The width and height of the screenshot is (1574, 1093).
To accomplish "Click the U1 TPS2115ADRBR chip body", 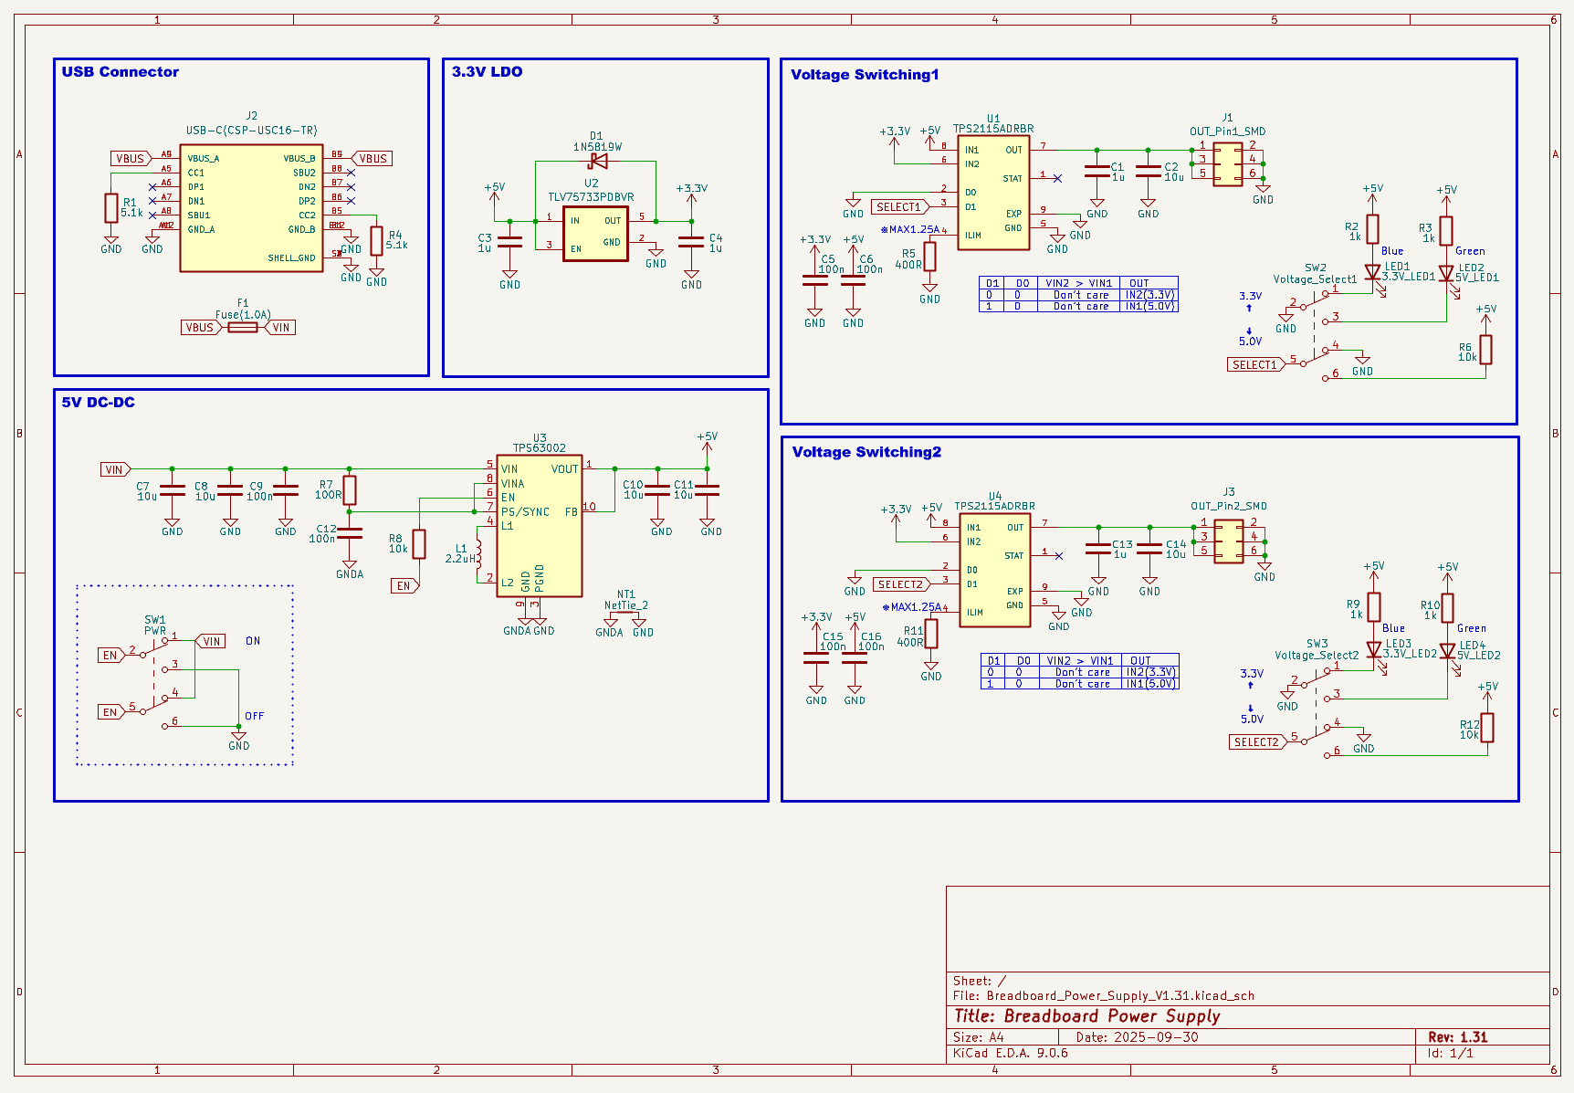I will (x=993, y=193).
